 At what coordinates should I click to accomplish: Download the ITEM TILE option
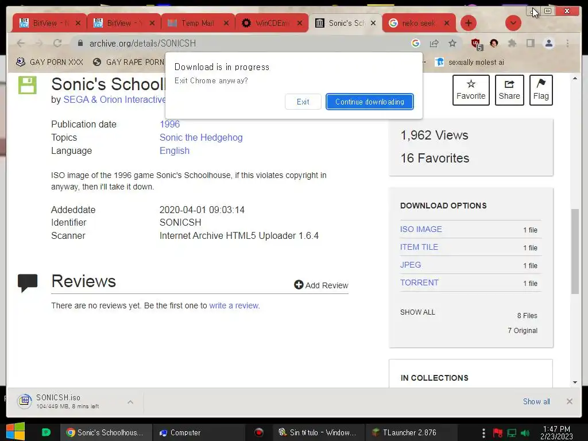pos(419,247)
